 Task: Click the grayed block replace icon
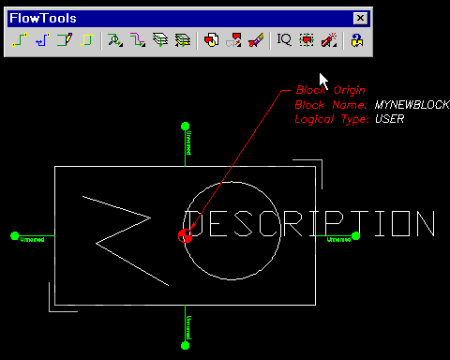[x=233, y=40]
